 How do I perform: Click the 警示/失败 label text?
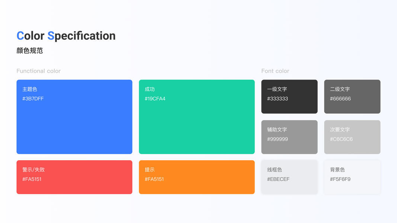(x=33, y=169)
